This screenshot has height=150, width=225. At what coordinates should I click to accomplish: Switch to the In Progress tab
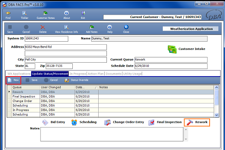point(78,74)
